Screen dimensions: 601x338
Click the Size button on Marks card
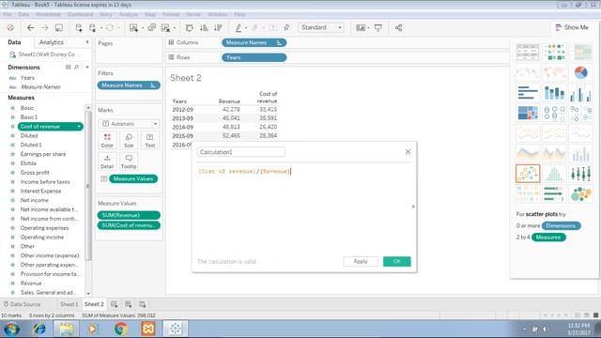[129, 141]
